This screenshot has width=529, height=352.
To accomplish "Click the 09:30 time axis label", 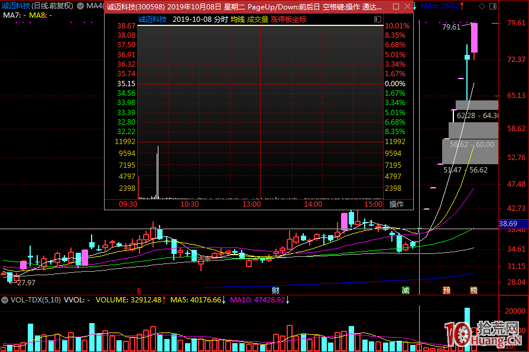I will point(128,204).
